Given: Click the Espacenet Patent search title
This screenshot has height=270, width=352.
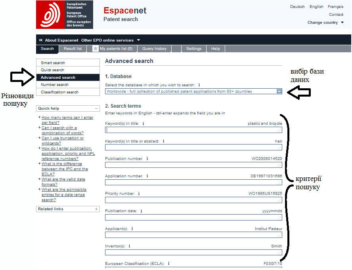Looking at the screenshot, I should (x=125, y=14).
